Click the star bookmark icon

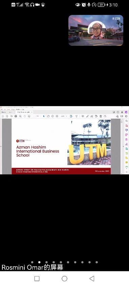pos(7,116)
